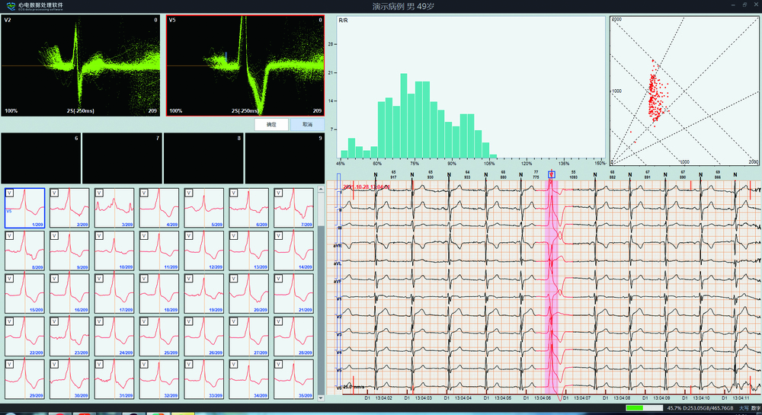Select empty template slot 9
The height and width of the screenshot is (415, 762).
pos(285,158)
